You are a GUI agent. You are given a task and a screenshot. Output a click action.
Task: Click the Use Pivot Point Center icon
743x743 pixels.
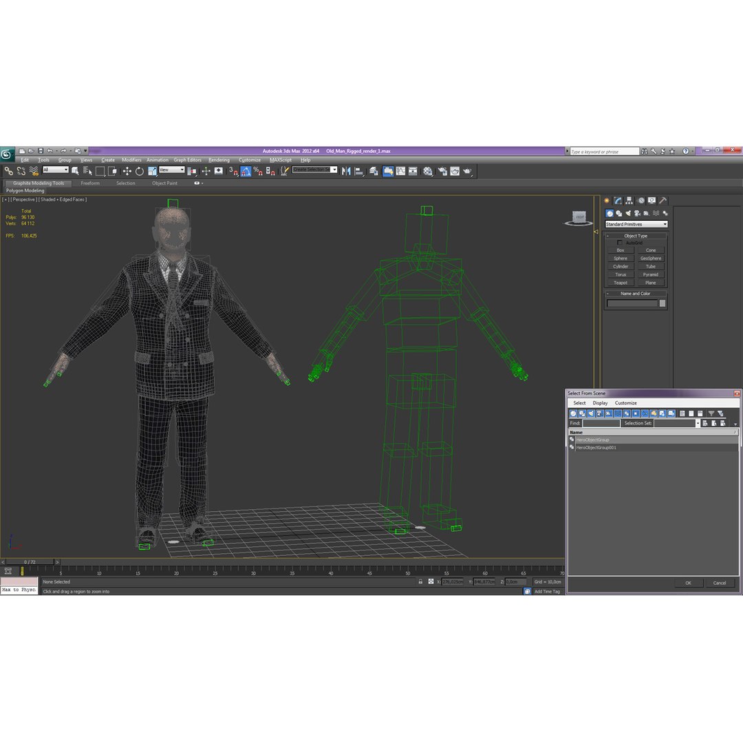click(192, 171)
